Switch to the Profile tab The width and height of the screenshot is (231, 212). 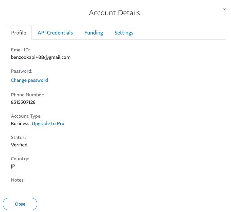coord(19,33)
